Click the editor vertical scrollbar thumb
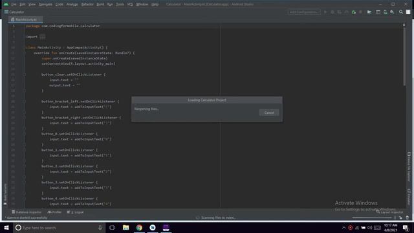The width and height of the screenshot is (414, 233). (404, 56)
